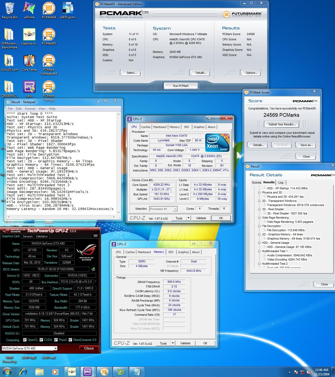This screenshot has width=335, height=377.
Task: Switch to Mainboard tab in CPU-Z CPU window
Action: (x=160, y=127)
